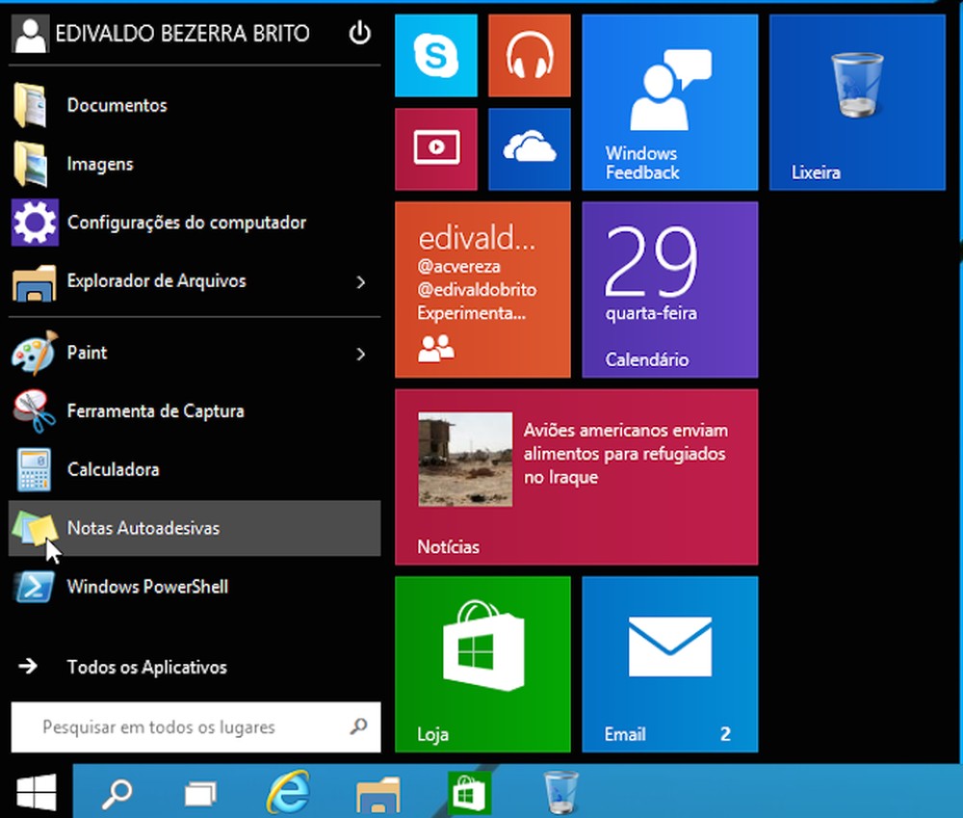This screenshot has width=963, height=818.
Task: Click the Windows Start button
Action: click(37, 792)
